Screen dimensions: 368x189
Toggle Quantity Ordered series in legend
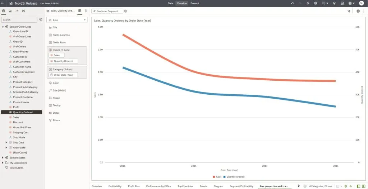[234, 177]
